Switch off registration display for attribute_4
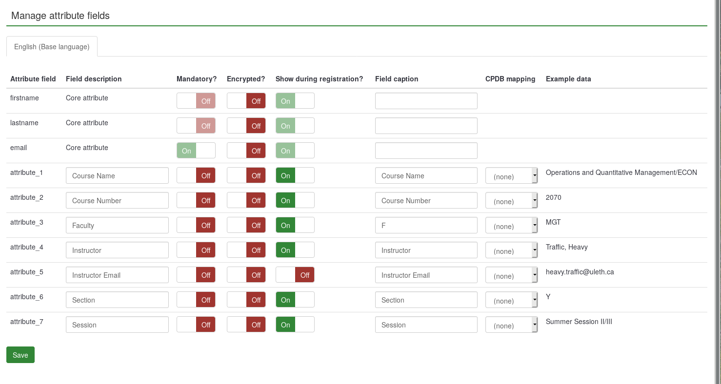 point(295,250)
